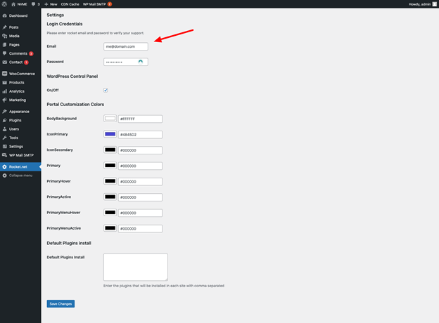Expand the New content menu in admin bar
439x323 pixels.
tap(51, 4)
